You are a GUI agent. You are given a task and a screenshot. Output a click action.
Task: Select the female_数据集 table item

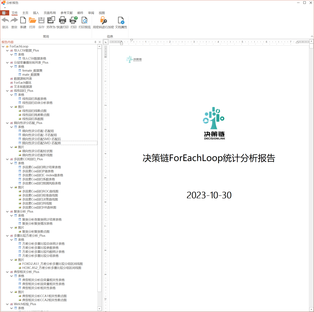tap(32, 70)
